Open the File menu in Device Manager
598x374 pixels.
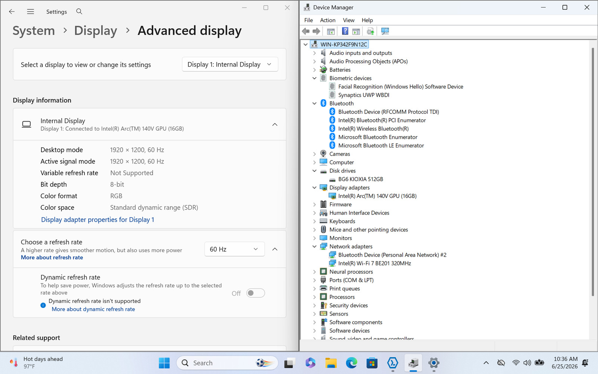(x=309, y=20)
